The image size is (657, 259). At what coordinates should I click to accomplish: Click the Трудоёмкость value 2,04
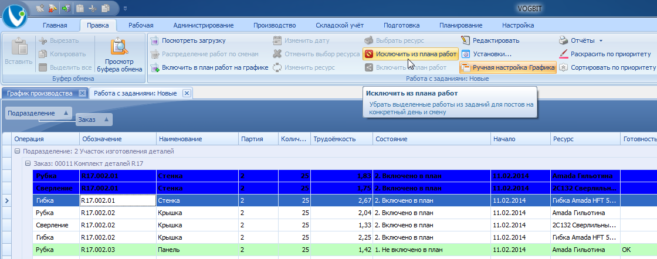click(x=341, y=213)
